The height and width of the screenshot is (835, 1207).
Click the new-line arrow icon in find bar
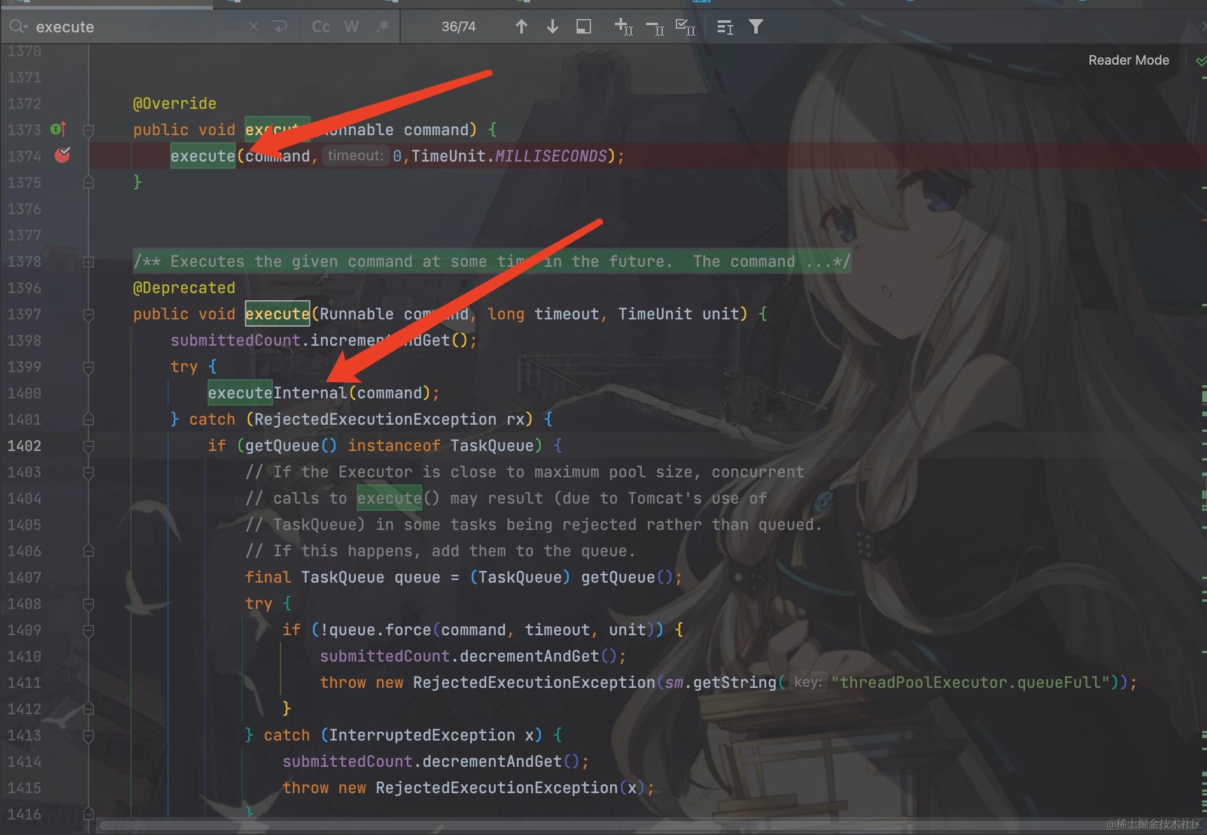[x=281, y=26]
